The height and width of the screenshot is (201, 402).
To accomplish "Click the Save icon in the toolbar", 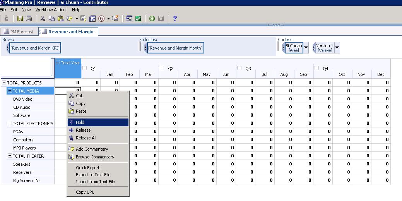I will point(20,19).
